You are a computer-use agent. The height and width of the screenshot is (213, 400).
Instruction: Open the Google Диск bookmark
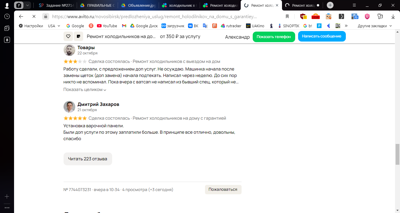(144, 26)
